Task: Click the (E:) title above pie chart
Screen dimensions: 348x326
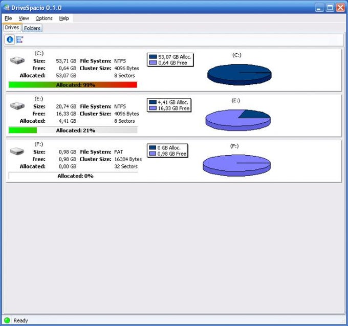Action: (236, 101)
